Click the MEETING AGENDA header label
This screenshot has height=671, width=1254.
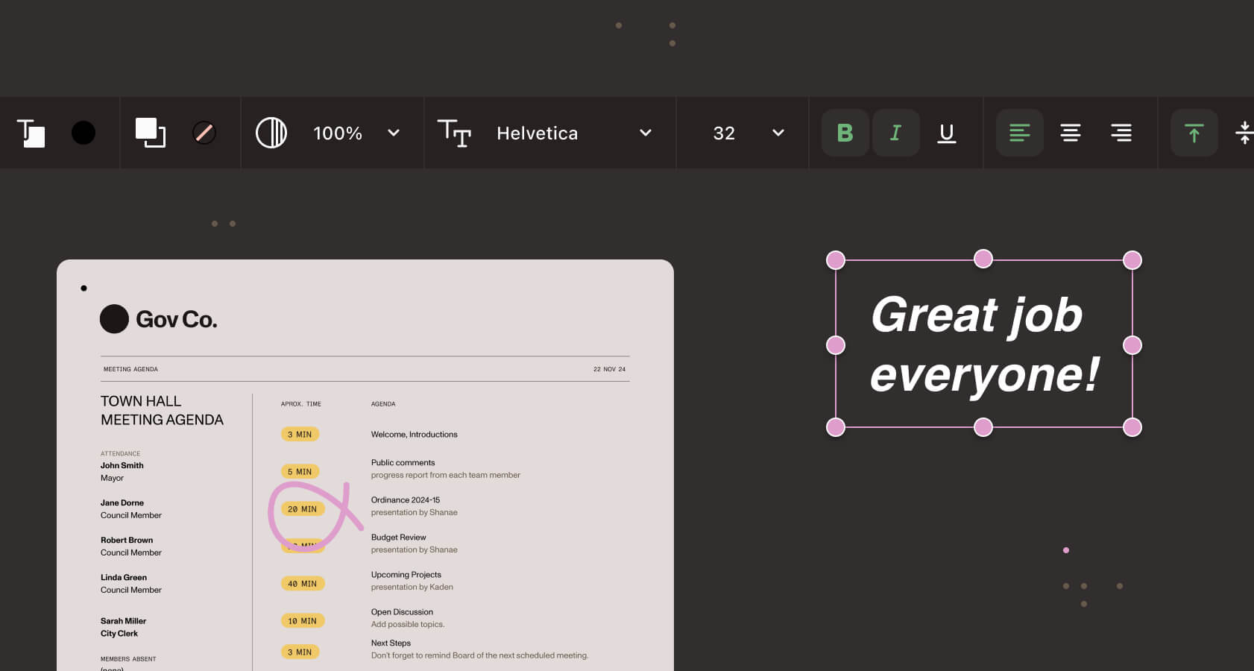click(x=130, y=369)
